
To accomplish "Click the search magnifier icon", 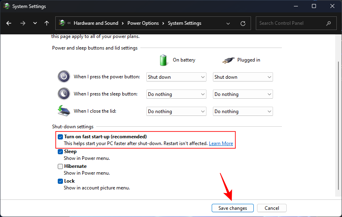I will [x=328, y=23].
